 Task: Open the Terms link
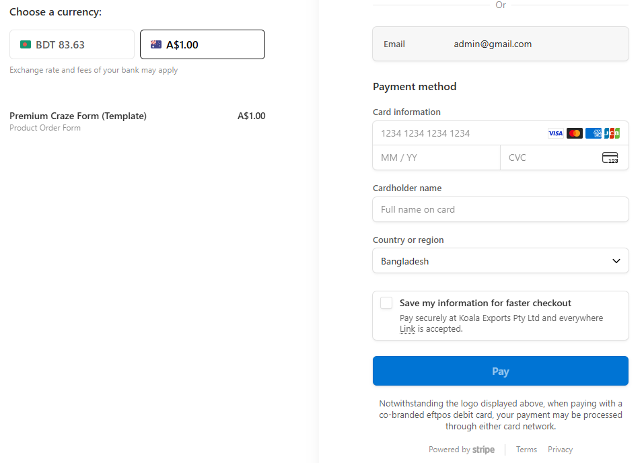pyautogui.click(x=526, y=450)
